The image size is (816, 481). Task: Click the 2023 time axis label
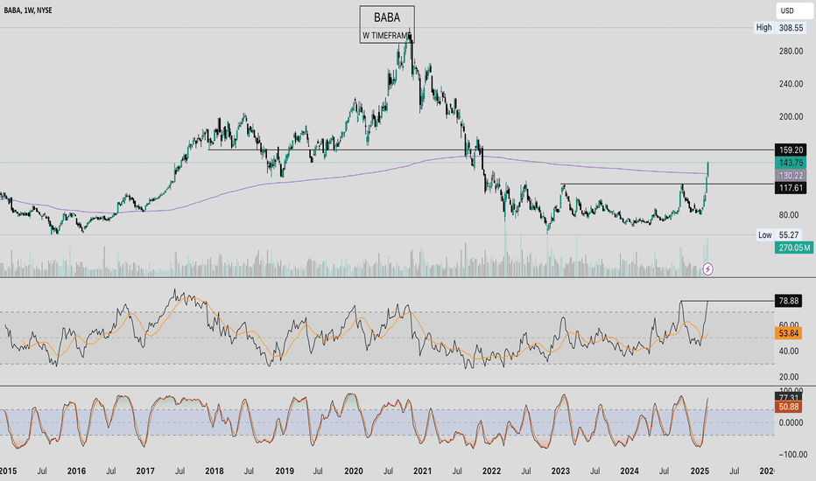pos(560,471)
